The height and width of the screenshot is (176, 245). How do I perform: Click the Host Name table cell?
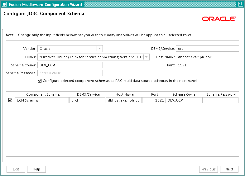tap(124, 100)
